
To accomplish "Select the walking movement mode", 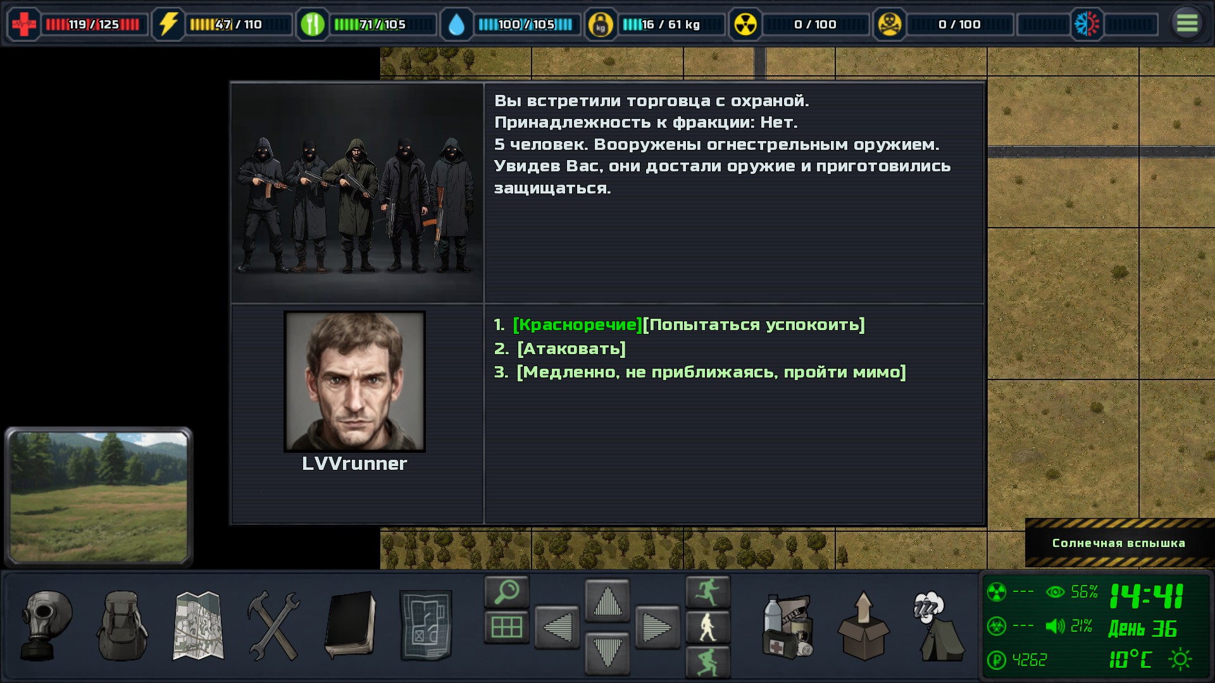I will click(708, 627).
